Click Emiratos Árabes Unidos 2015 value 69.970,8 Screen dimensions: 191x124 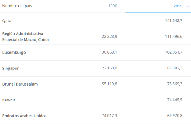tap(175, 116)
